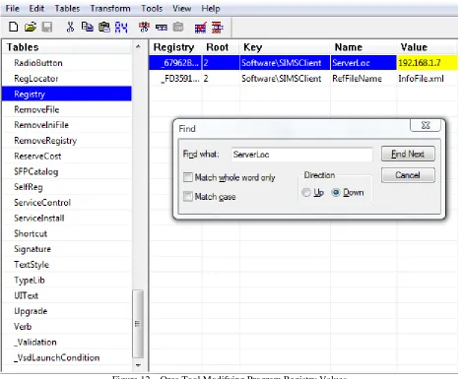
Task: Click the Validate icon with red checkmark
Action: pos(201,28)
